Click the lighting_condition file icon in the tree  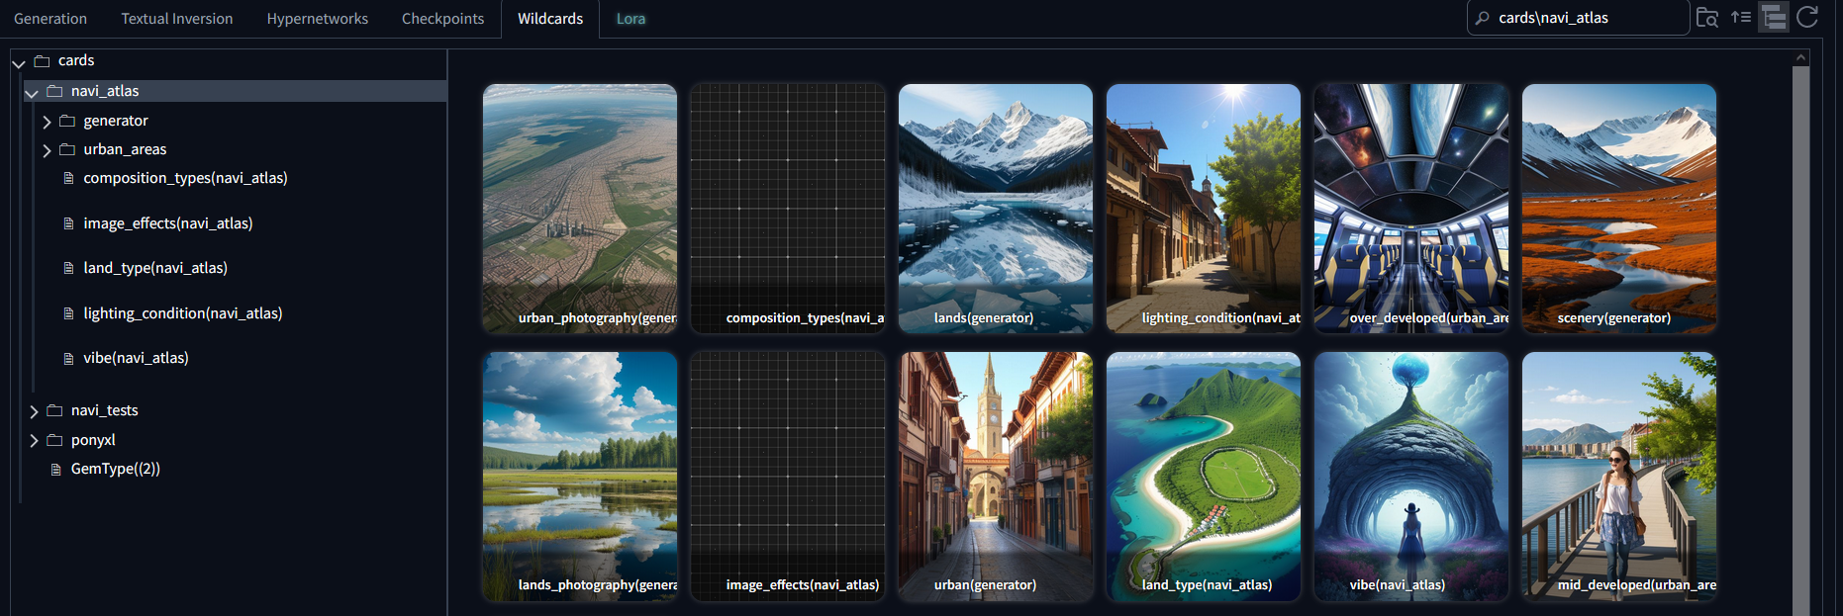68,314
